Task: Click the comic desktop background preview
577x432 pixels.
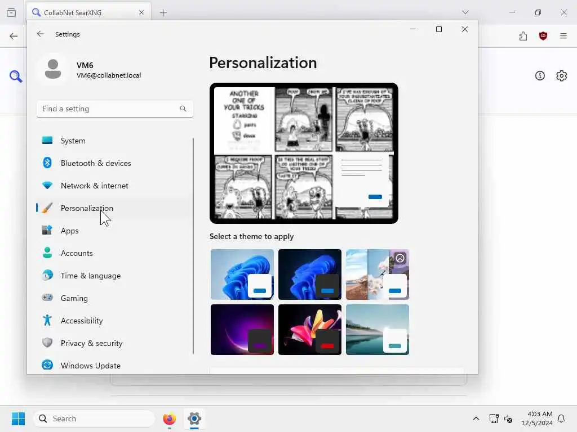Action: pyautogui.click(x=304, y=153)
